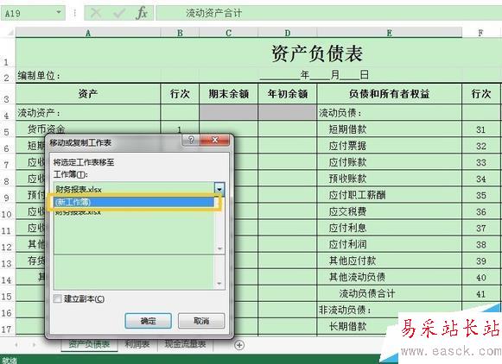Click the 确定 button
502x364 pixels.
click(x=148, y=321)
